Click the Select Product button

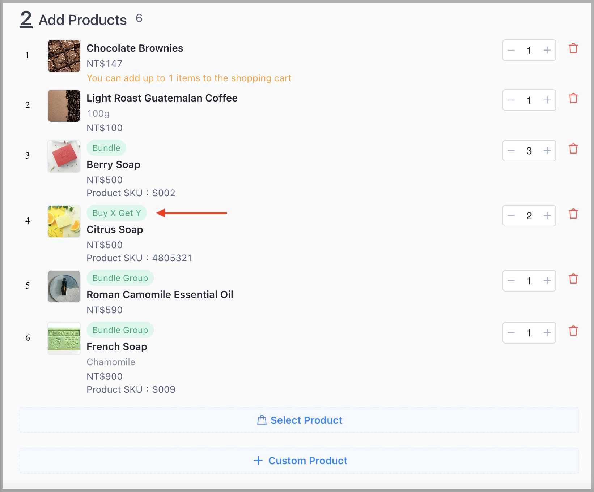[x=299, y=420]
